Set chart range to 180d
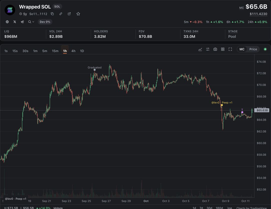Screen dimensions: 271x209 (x=219, y=208)
